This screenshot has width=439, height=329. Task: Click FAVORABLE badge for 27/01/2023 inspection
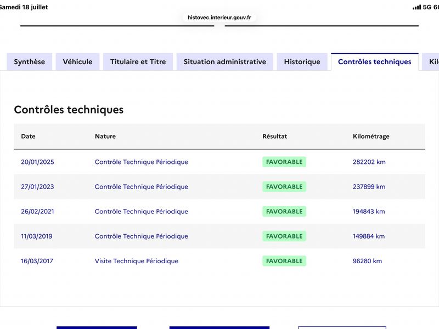pos(284,186)
